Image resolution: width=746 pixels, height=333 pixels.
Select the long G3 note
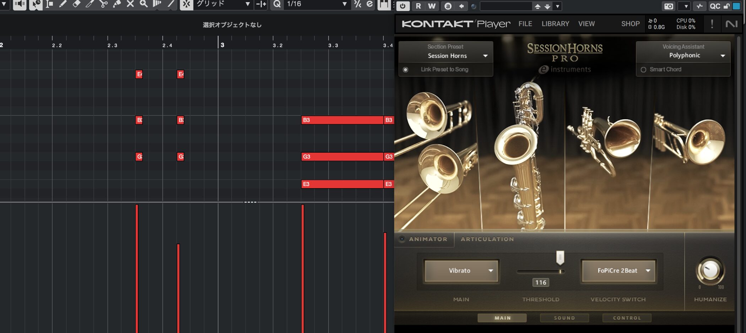tap(342, 157)
